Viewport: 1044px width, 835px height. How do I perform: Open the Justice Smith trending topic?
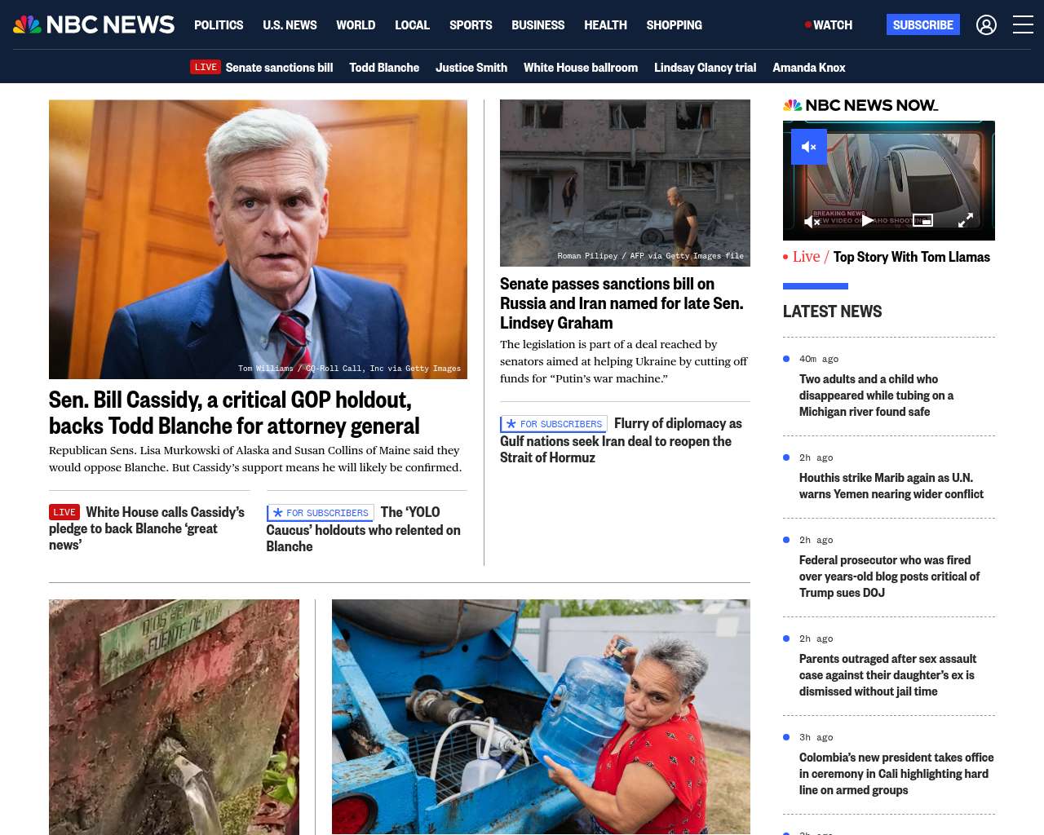(x=471, y=68)
